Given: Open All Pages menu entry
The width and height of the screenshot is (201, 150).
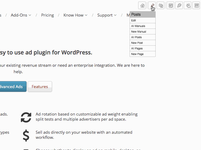Looking at the screenshot, I should (x=142, y=48).
